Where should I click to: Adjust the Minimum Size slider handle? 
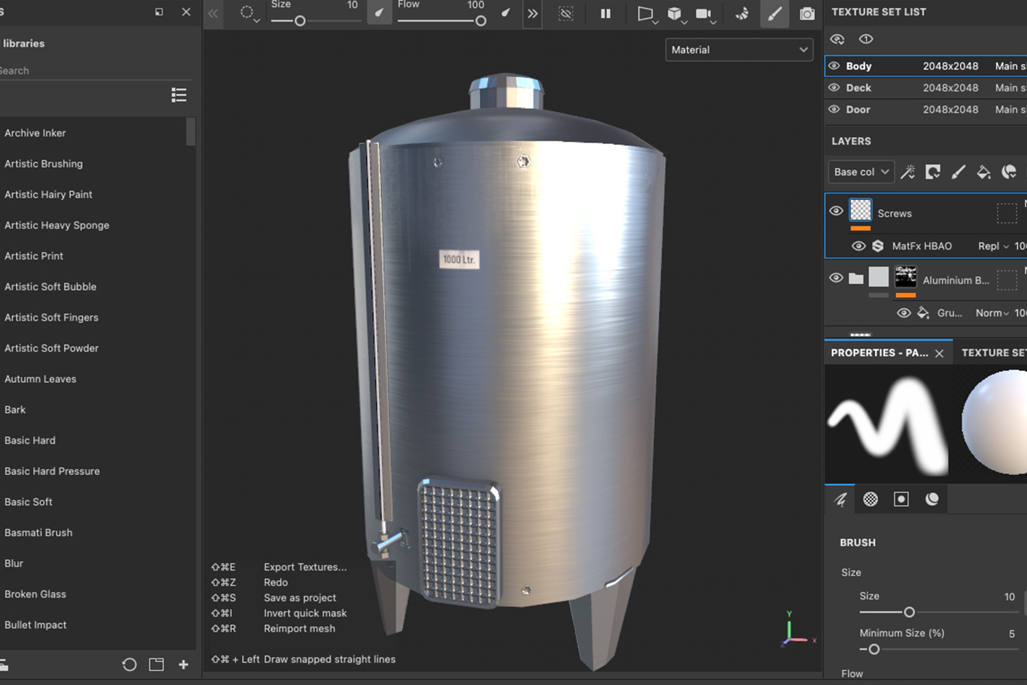tap(874, 649)
